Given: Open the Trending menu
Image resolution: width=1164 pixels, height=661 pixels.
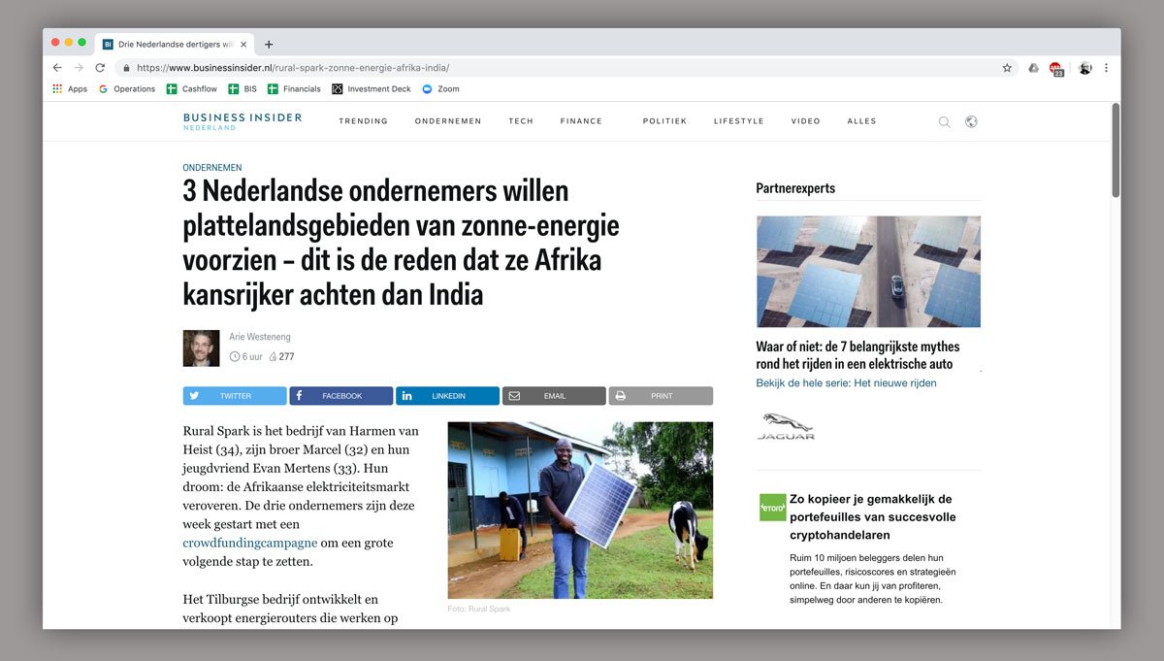Looking at the screenshot, I should (x=363, y=121).
